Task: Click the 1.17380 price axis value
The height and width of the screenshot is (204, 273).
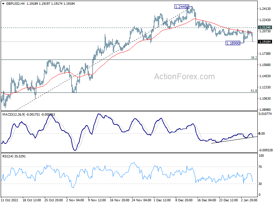Action: 265,54
